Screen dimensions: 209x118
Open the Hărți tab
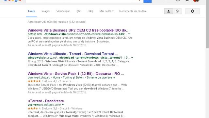(x=90, y=11)
